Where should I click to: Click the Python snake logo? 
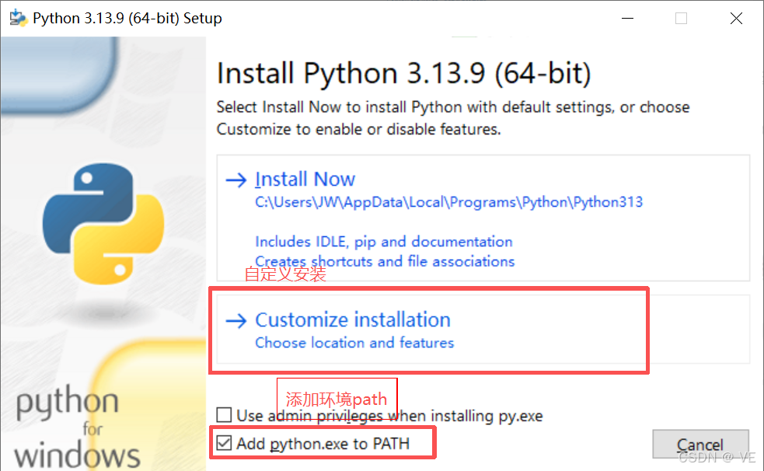[103, 224]
